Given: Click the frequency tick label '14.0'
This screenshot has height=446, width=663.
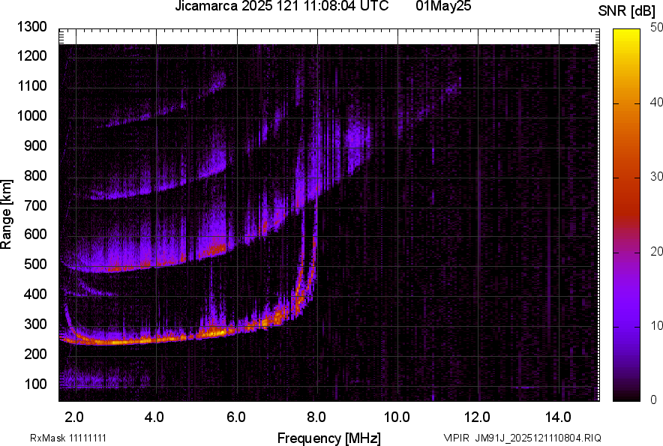Looking at the screenshot, I should tap(558, 418).
